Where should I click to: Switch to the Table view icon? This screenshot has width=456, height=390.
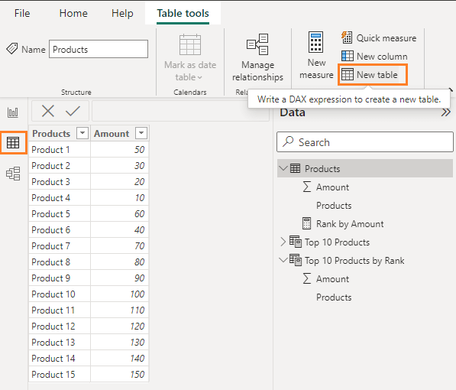[13, 143]
